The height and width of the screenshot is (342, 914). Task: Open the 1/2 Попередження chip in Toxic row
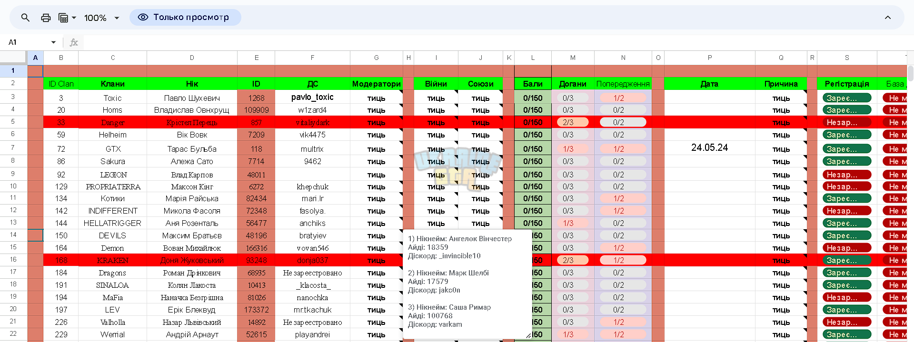pyautogui.click(x=623, y=98)
